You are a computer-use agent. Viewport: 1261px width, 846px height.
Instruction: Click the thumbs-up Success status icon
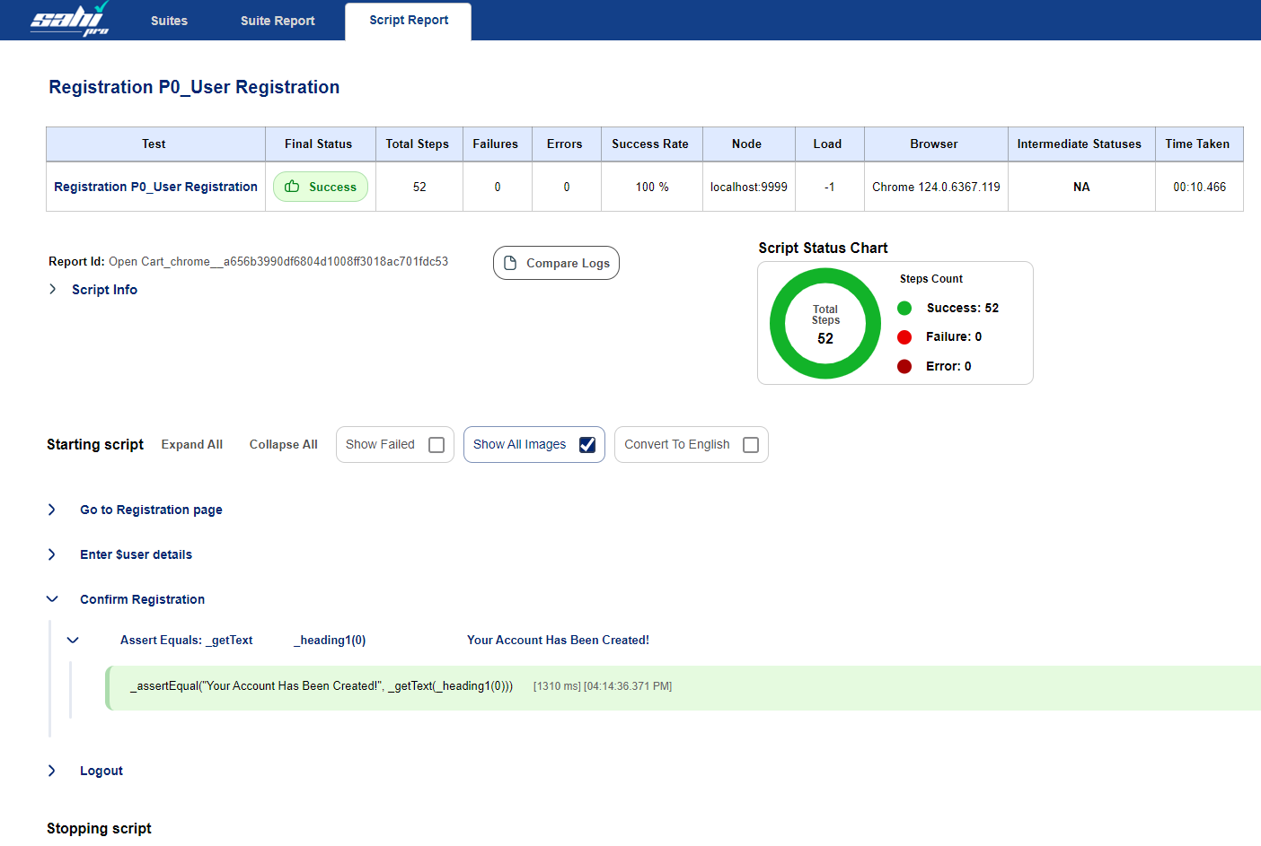[x=292, y=187]
